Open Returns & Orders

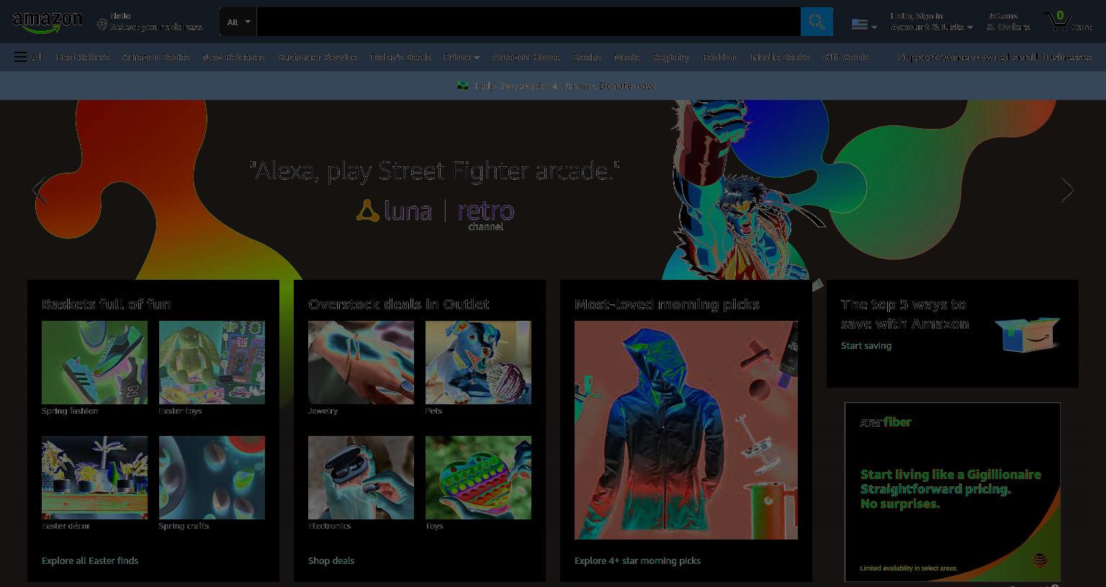click(1008, 22)
